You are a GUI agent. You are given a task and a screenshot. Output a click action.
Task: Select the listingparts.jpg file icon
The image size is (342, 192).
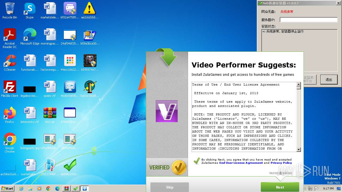pyautogui.click(x=30, y=143)
